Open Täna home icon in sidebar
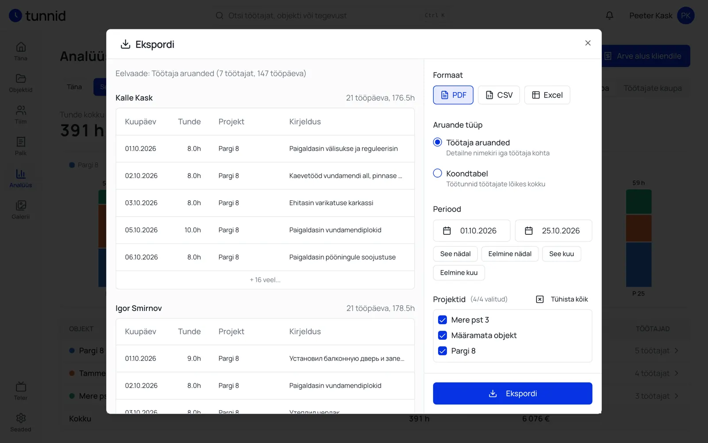The width and height of the screenshot is (708, 443). 21,47
